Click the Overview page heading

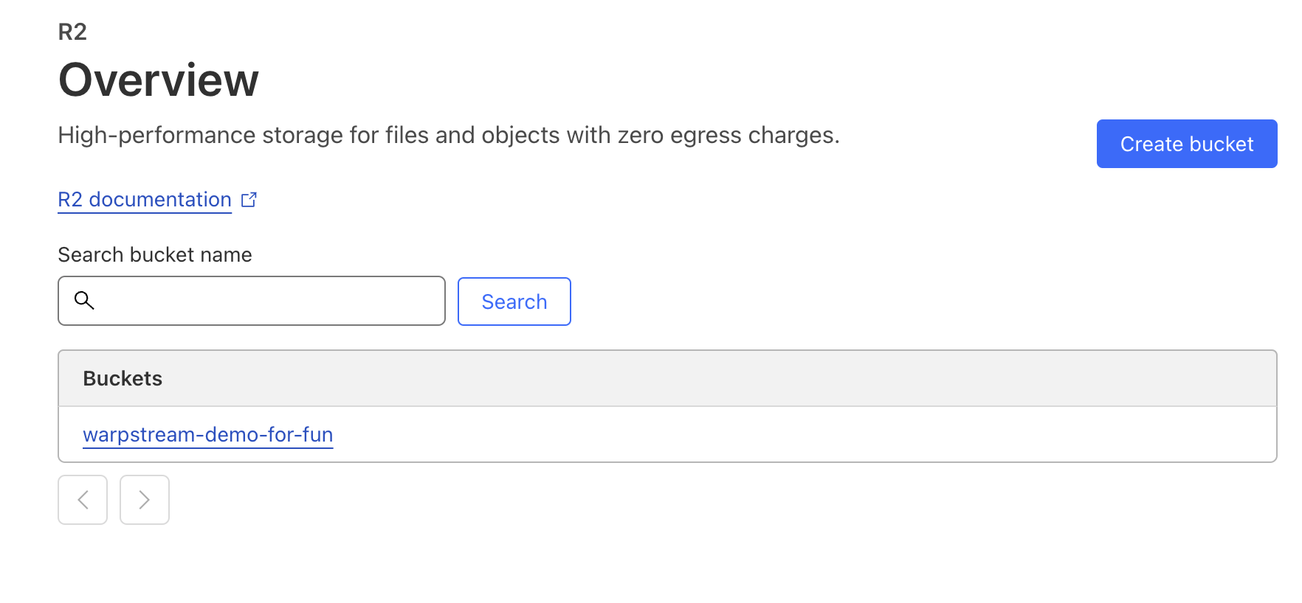point(159,80)
